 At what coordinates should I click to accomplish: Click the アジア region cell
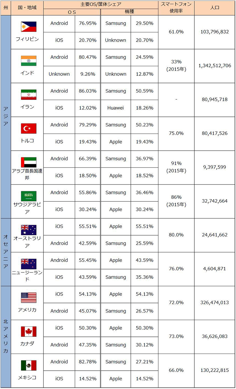(x=6, y=117)
